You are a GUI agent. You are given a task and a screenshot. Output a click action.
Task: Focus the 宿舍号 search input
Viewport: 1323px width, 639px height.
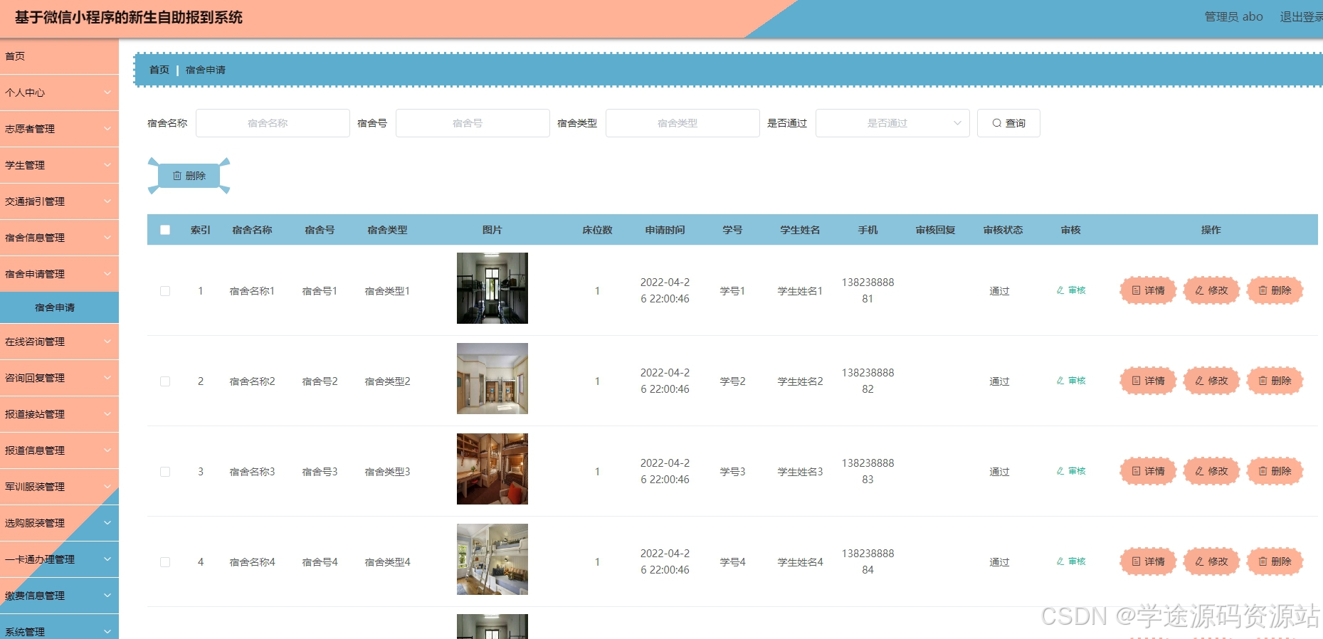(473, 123)
